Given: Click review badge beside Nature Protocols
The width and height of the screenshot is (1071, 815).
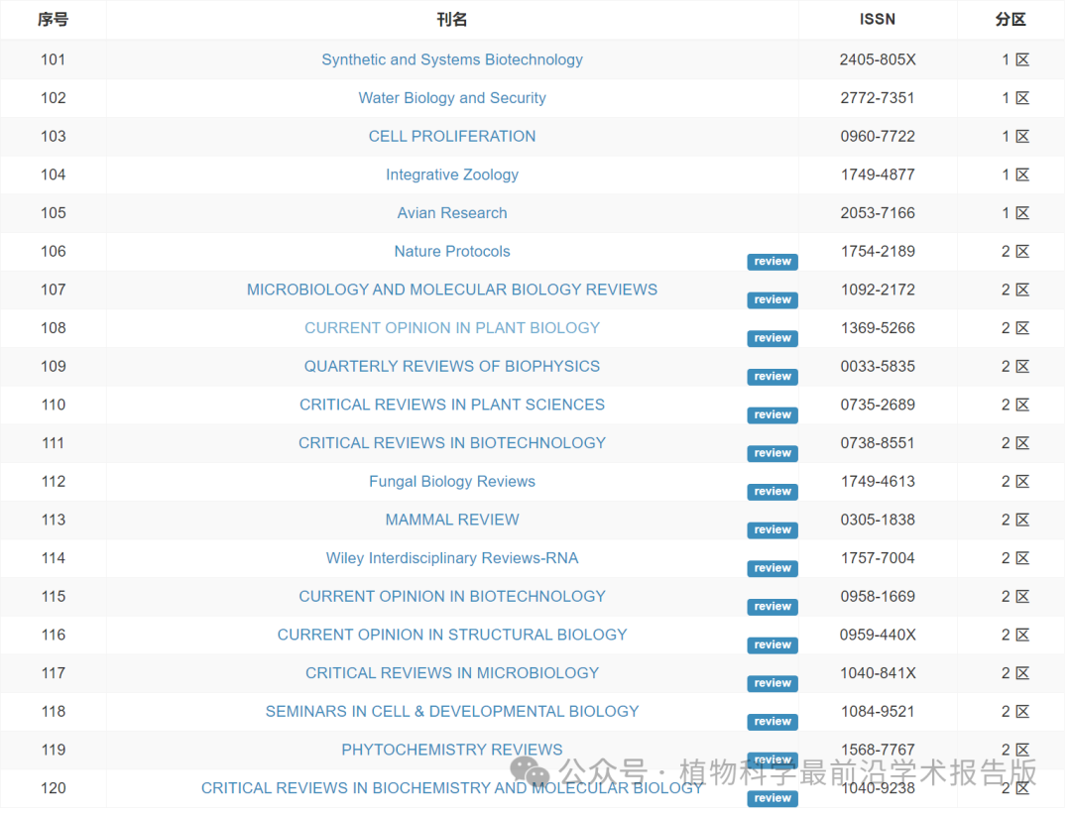Looking at the screenshot, I should click(x=772, y=262).
